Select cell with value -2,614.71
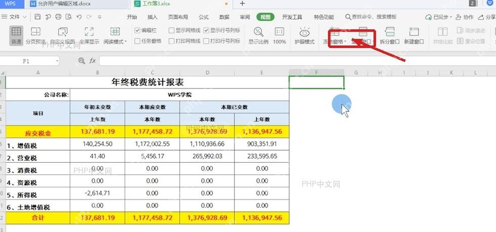Image resolution: width=496 pixels, height=232 pixels. pos(97,194)
